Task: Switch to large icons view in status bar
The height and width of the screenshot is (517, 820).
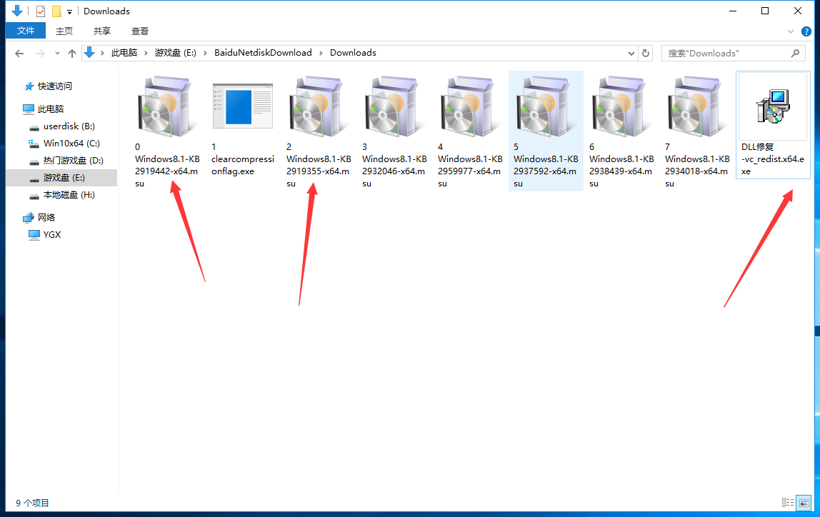Action: tap(804, 503)
